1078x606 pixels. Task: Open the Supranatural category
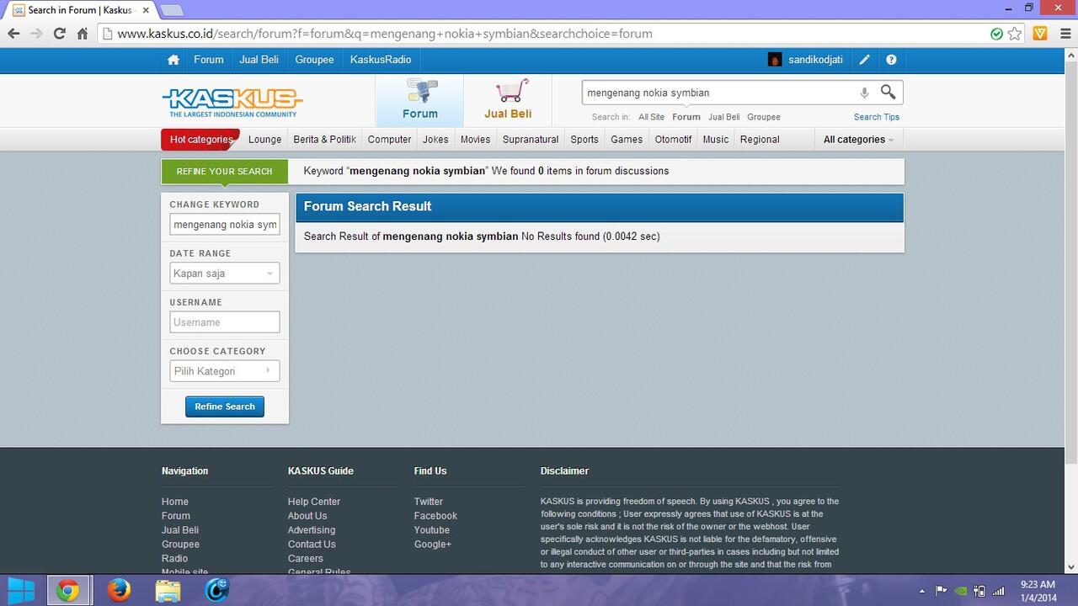point(531,140)
